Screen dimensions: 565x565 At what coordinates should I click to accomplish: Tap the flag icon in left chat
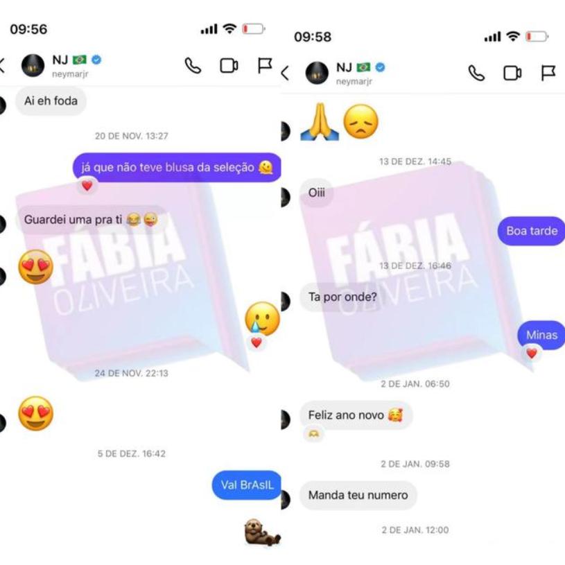pyautogui.click(x=265, y=66)
